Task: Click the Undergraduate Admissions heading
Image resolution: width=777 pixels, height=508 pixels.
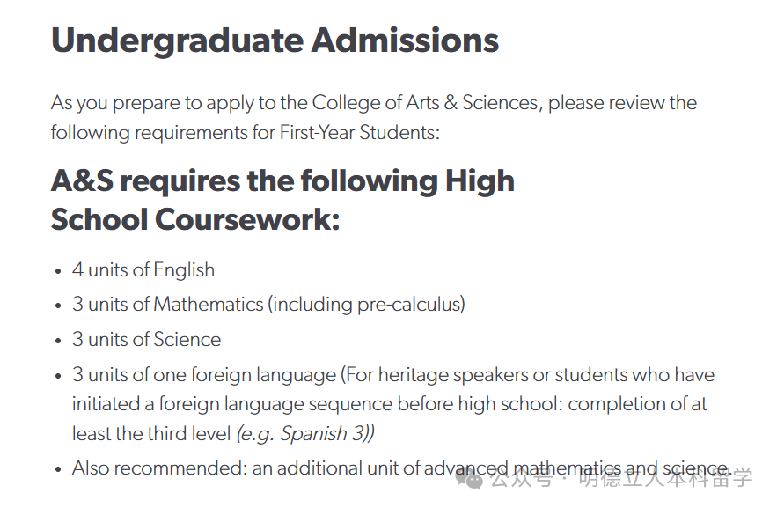Action: [275, 40]
